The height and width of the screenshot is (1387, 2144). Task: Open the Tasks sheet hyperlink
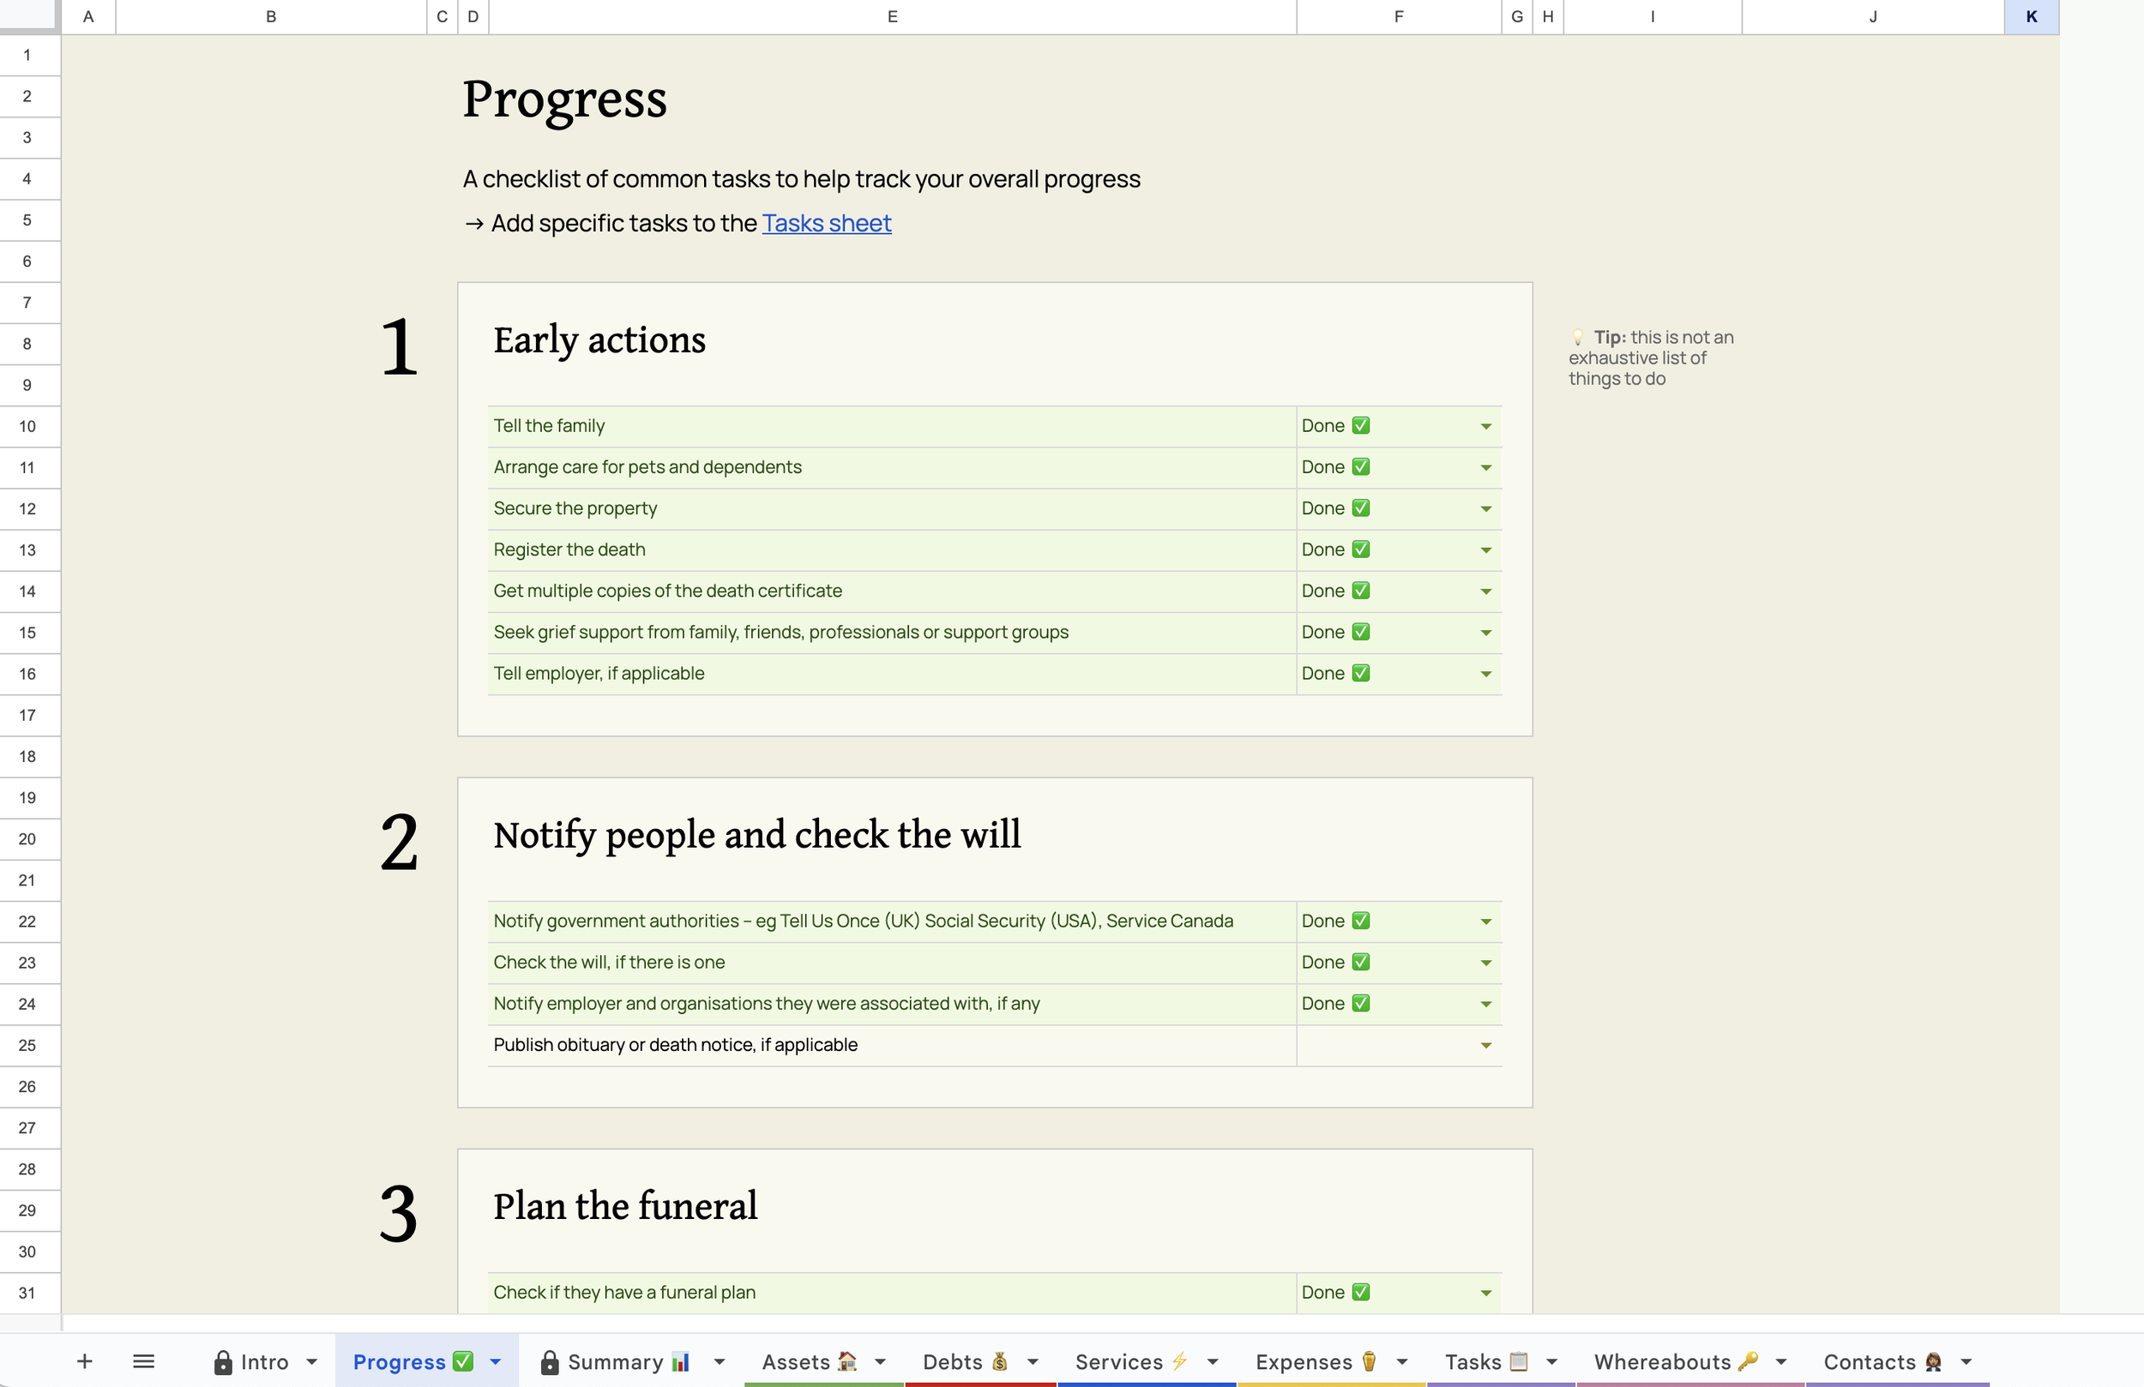[826, 224]
